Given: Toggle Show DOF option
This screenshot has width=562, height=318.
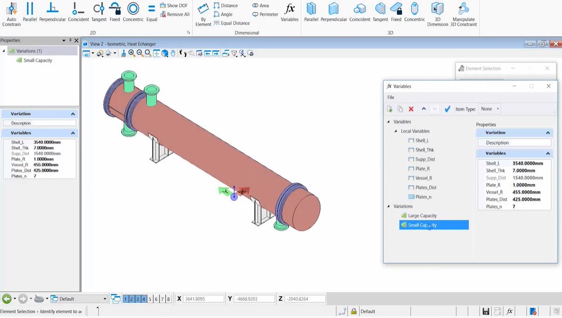Looking at the screenshot, I should point(174,6).
